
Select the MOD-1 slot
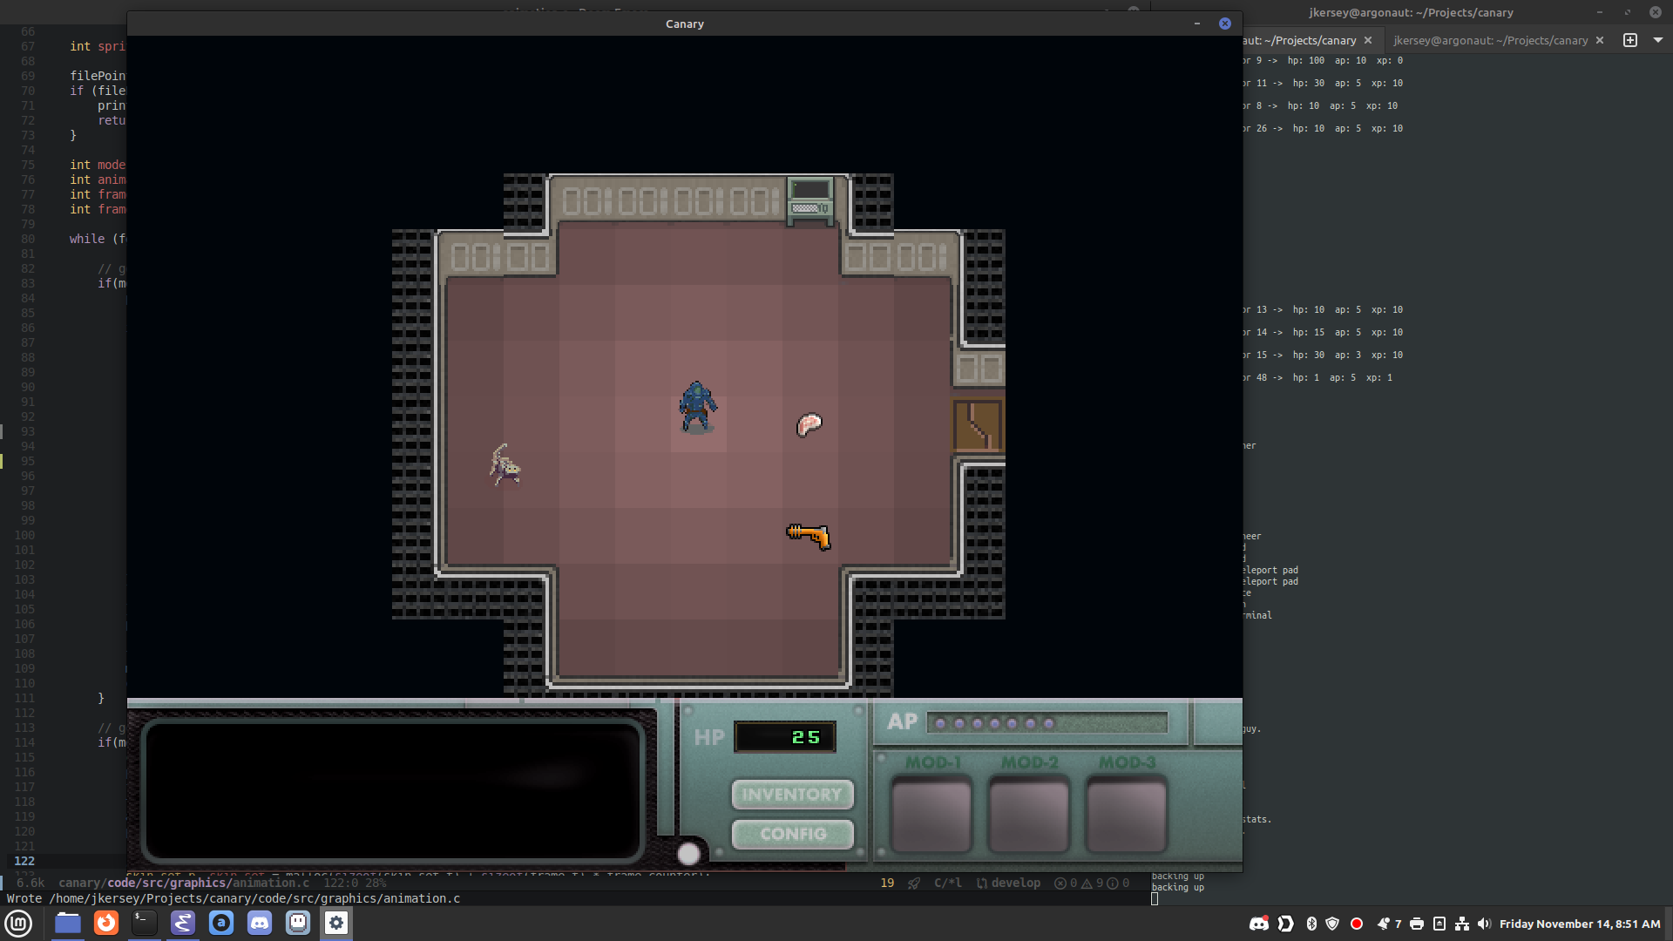click(x=931, y=816)
